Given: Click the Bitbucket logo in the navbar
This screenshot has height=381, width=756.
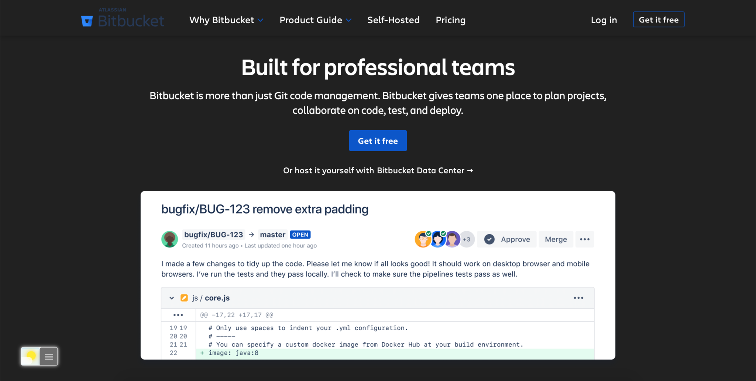Looking at the screenshot, I should (122, 19).
